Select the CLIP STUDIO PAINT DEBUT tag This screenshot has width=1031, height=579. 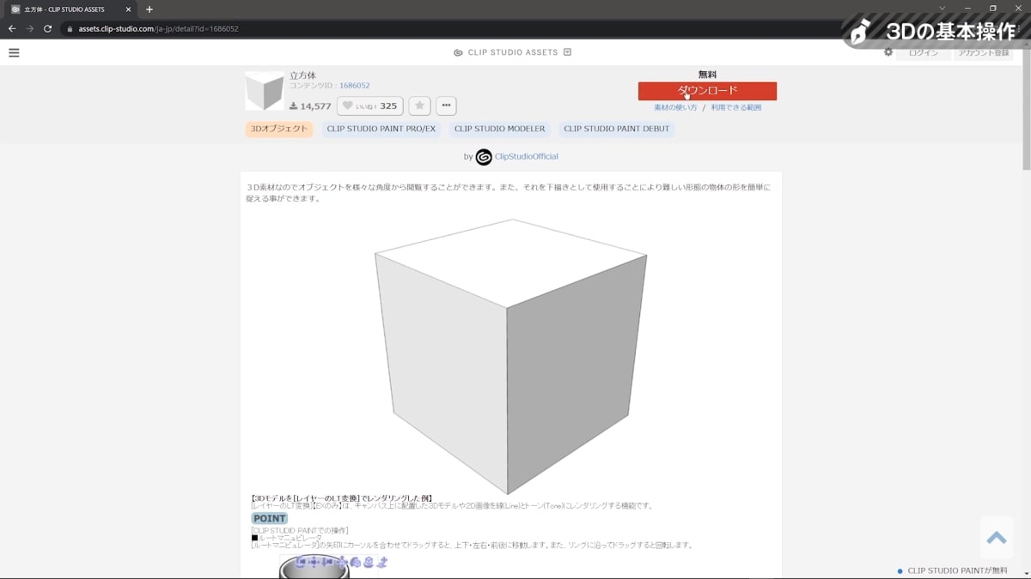point(616,130)
